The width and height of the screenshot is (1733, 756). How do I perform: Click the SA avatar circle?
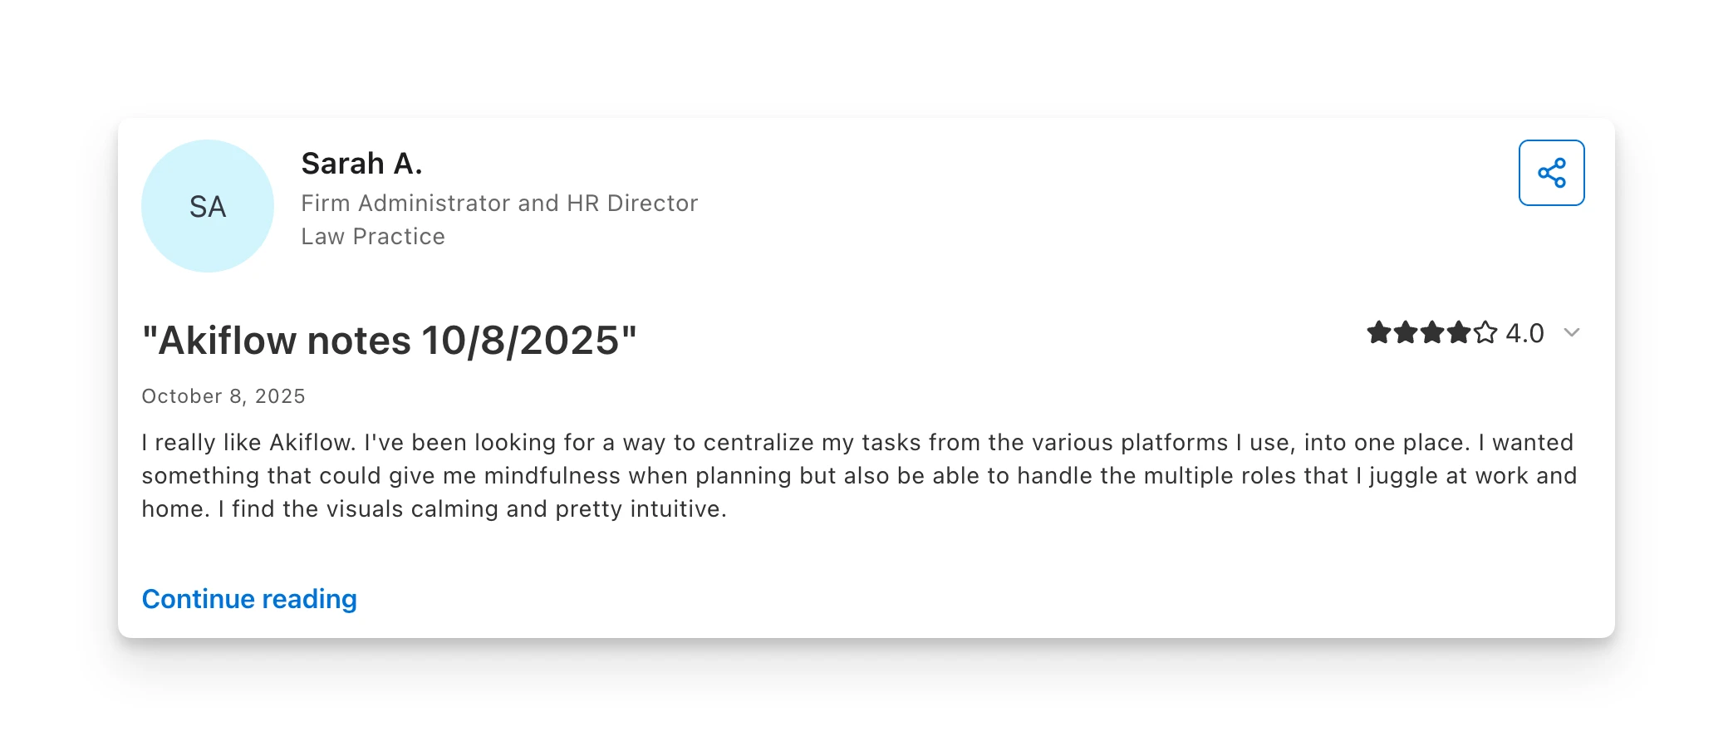(208, 206)
